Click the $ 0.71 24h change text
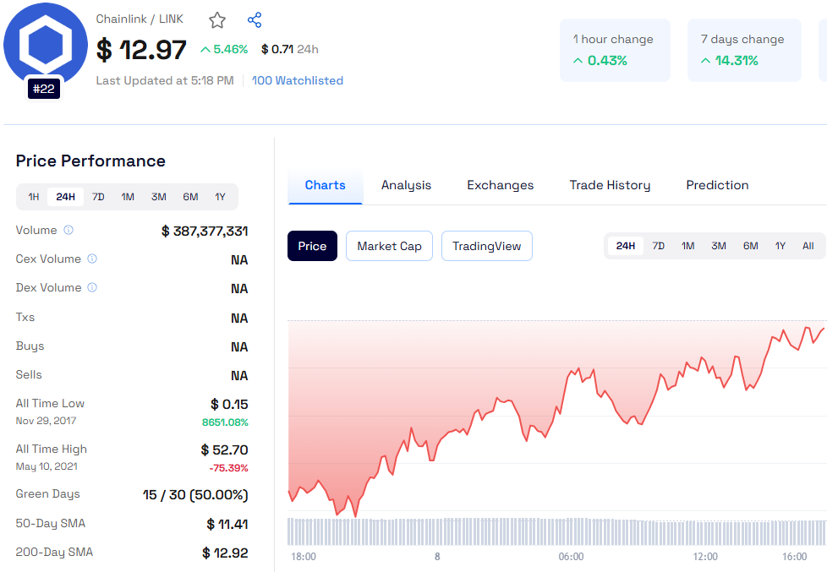827x572 pixels. (289, 50)
